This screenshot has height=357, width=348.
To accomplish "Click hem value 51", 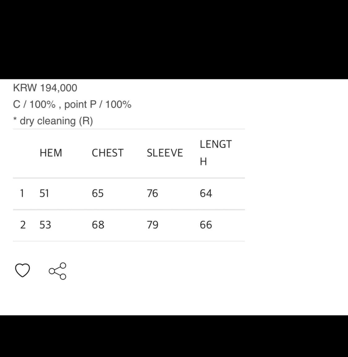I will tap(44, 193).
